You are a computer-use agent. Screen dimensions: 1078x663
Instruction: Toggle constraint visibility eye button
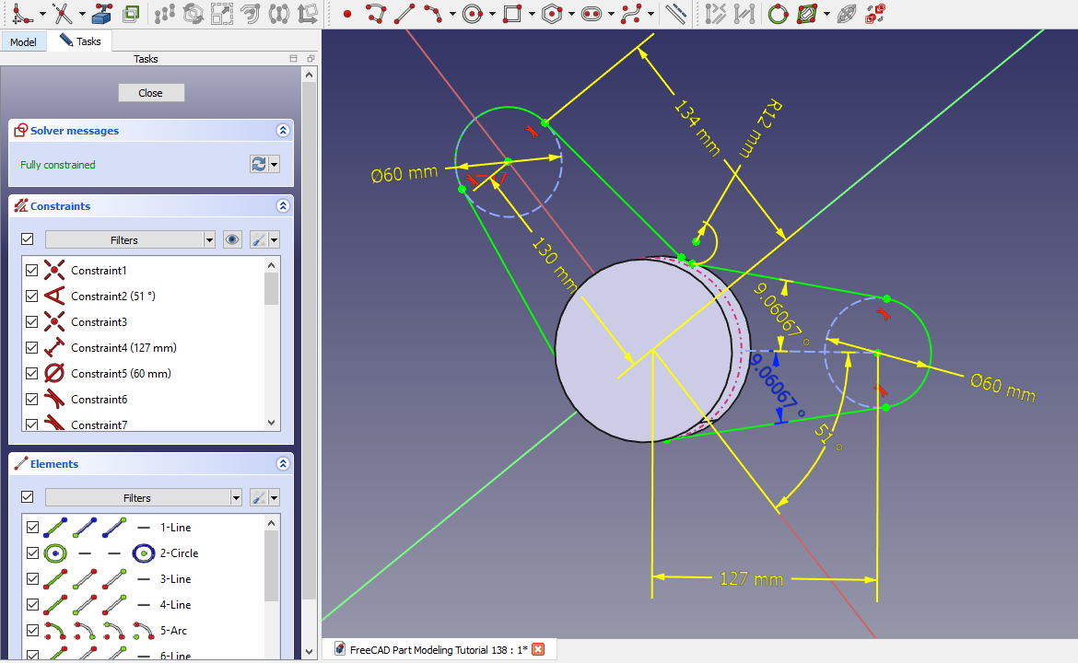pyautogui.click(x=232, y=239)
